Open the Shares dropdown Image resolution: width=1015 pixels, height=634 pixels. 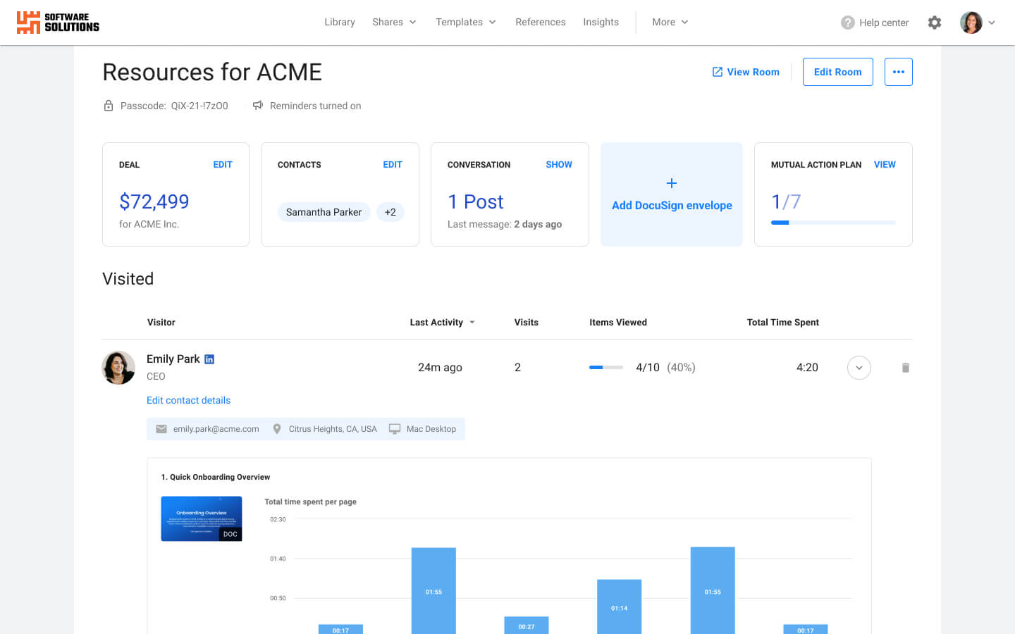pos(393,22)
